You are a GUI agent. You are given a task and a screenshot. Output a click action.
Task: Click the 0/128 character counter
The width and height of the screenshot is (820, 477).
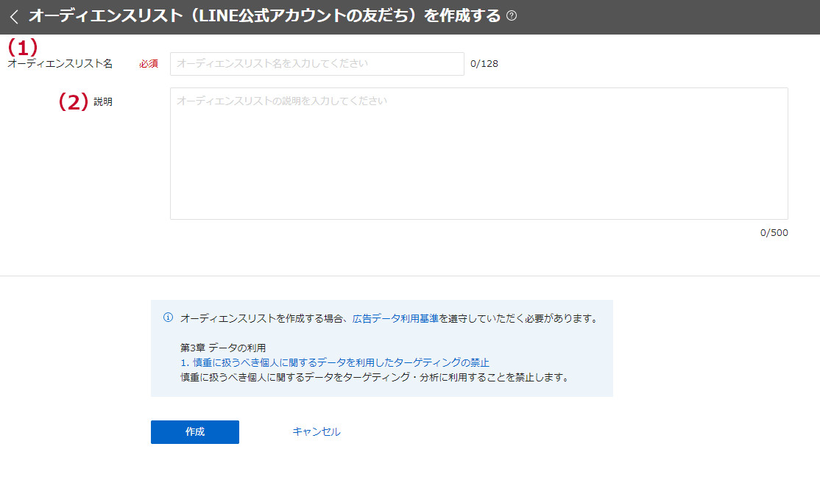coord(484,64)
